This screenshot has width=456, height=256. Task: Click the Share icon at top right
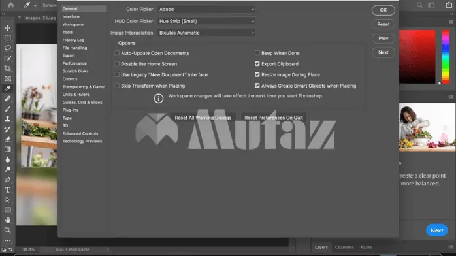pyautogui.click(x=449, y=5)
